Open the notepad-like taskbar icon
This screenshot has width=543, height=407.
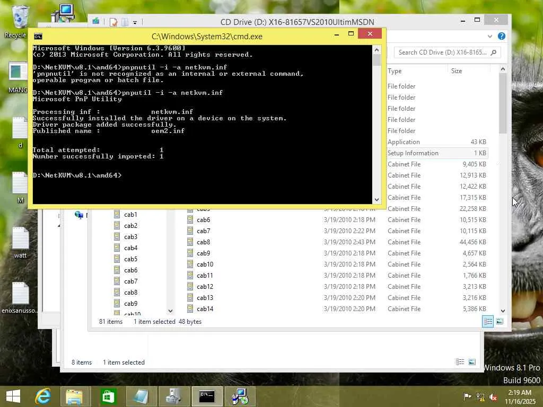pyautogui.click(x=141, y=396)
